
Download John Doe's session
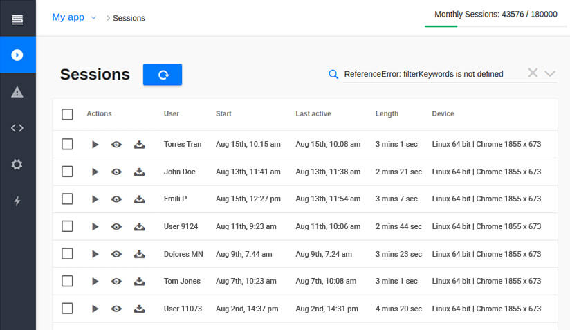139,172
